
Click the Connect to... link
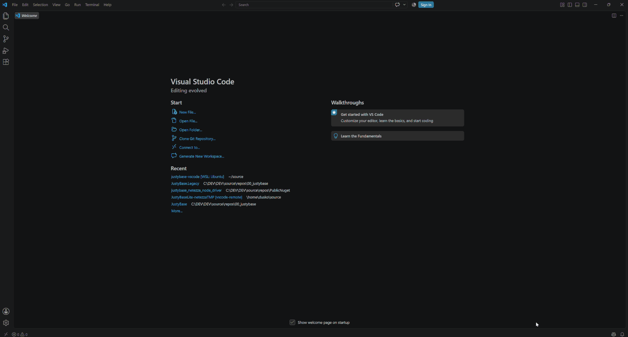point(190,148)
